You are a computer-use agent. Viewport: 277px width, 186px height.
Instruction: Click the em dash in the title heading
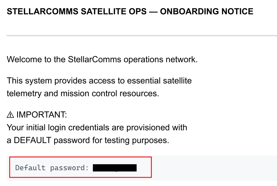click(153, 12)
